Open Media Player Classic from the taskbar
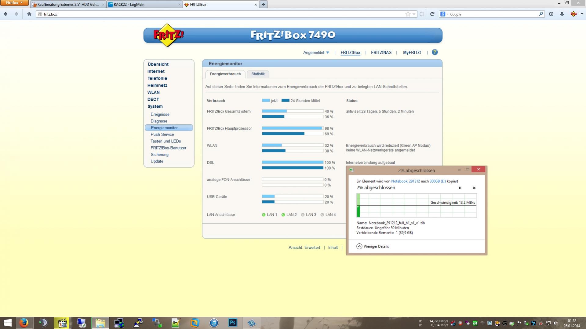The width and height of the screenshot is (586, 329). pyautogui.click(x=62, y=323)
